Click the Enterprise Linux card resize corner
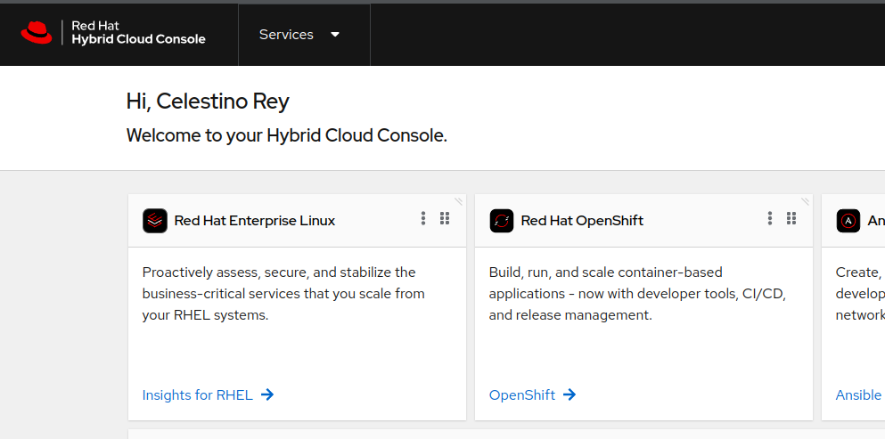Image resolution: width=885 pixels, height=439 pixels. (459, 201)
